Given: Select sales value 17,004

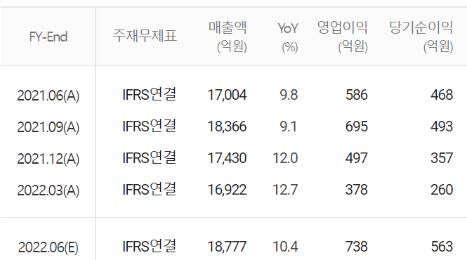Looking at the screenshot, I should [227, 95].
